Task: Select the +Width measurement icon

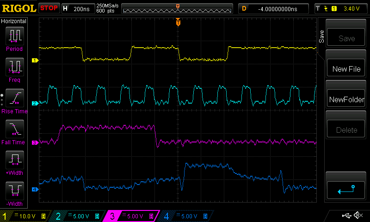Action: pyautogui.click(x=15, y=160)
